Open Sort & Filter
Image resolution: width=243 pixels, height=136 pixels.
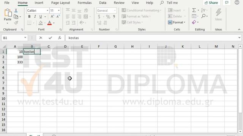point(203,10)
